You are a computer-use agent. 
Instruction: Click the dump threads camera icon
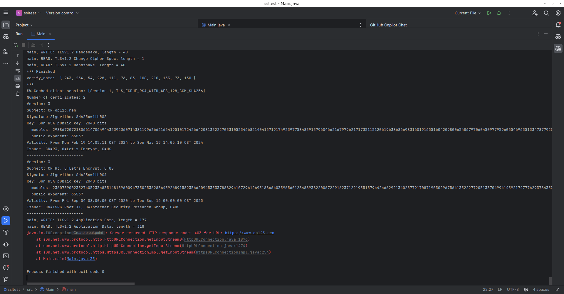click(x=33, y=45)
